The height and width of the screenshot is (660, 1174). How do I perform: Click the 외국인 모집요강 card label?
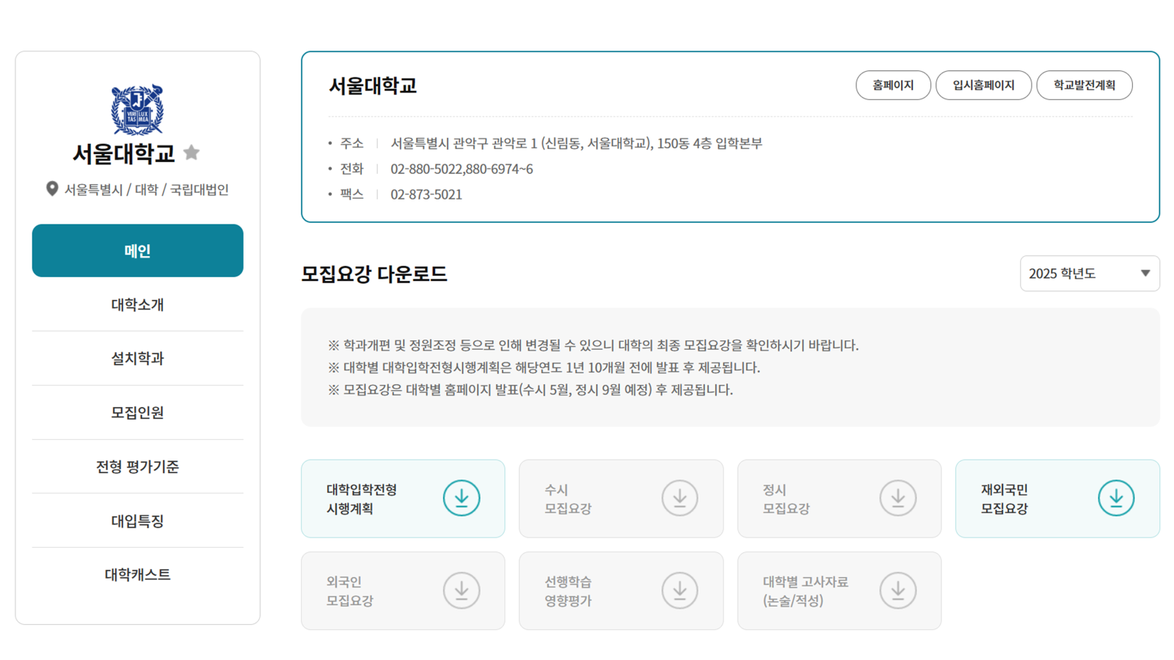click(x=350, y=591)
